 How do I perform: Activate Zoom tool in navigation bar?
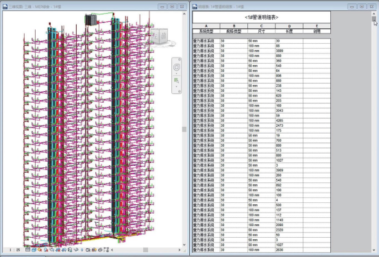176,80
